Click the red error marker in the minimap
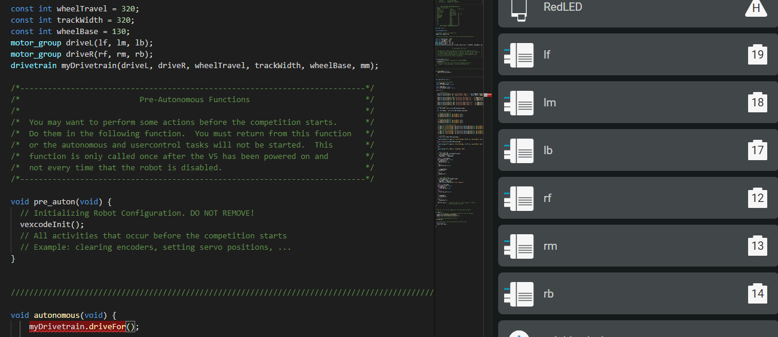Viewport: 778px width, 337px height. (x=488, y=94)
